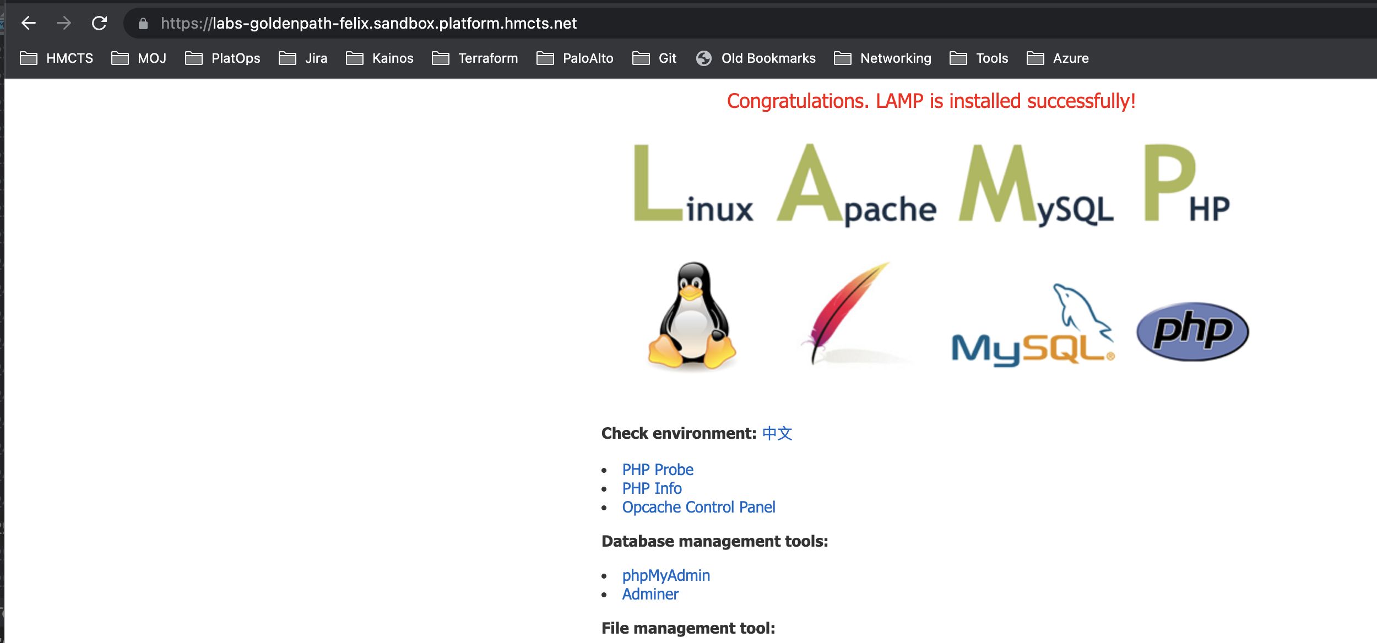
Task: Click the large MySQL wordmark
Action: click(x=1036, y=185)
